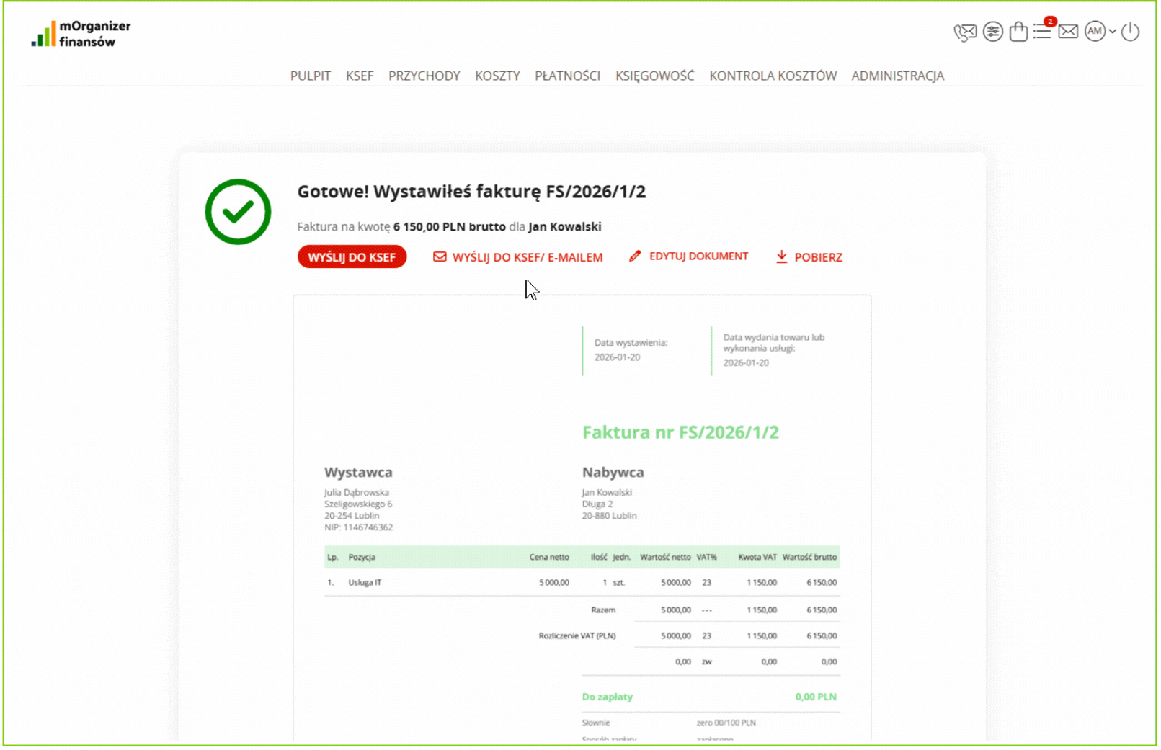Open the KSIĘGOWOŚĆ menu

(654, 76)
